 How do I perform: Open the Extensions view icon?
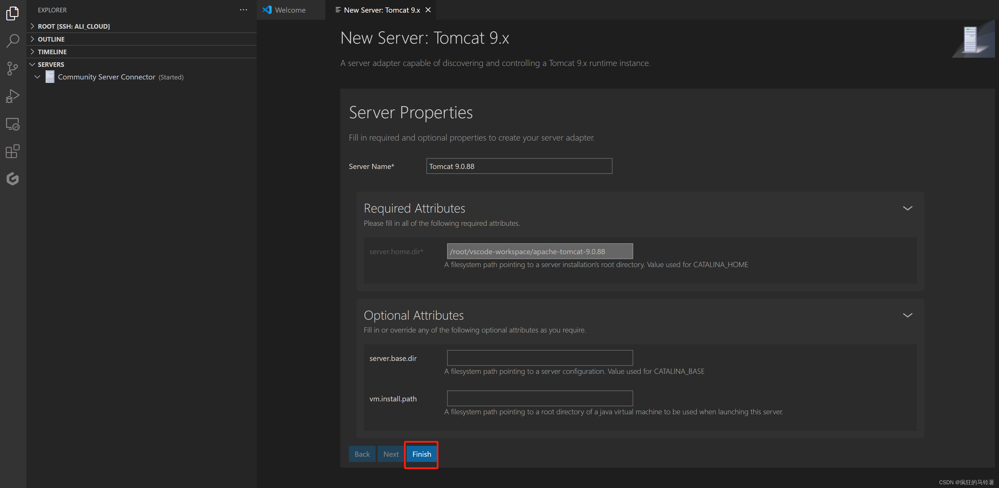(x=12, y=151)
